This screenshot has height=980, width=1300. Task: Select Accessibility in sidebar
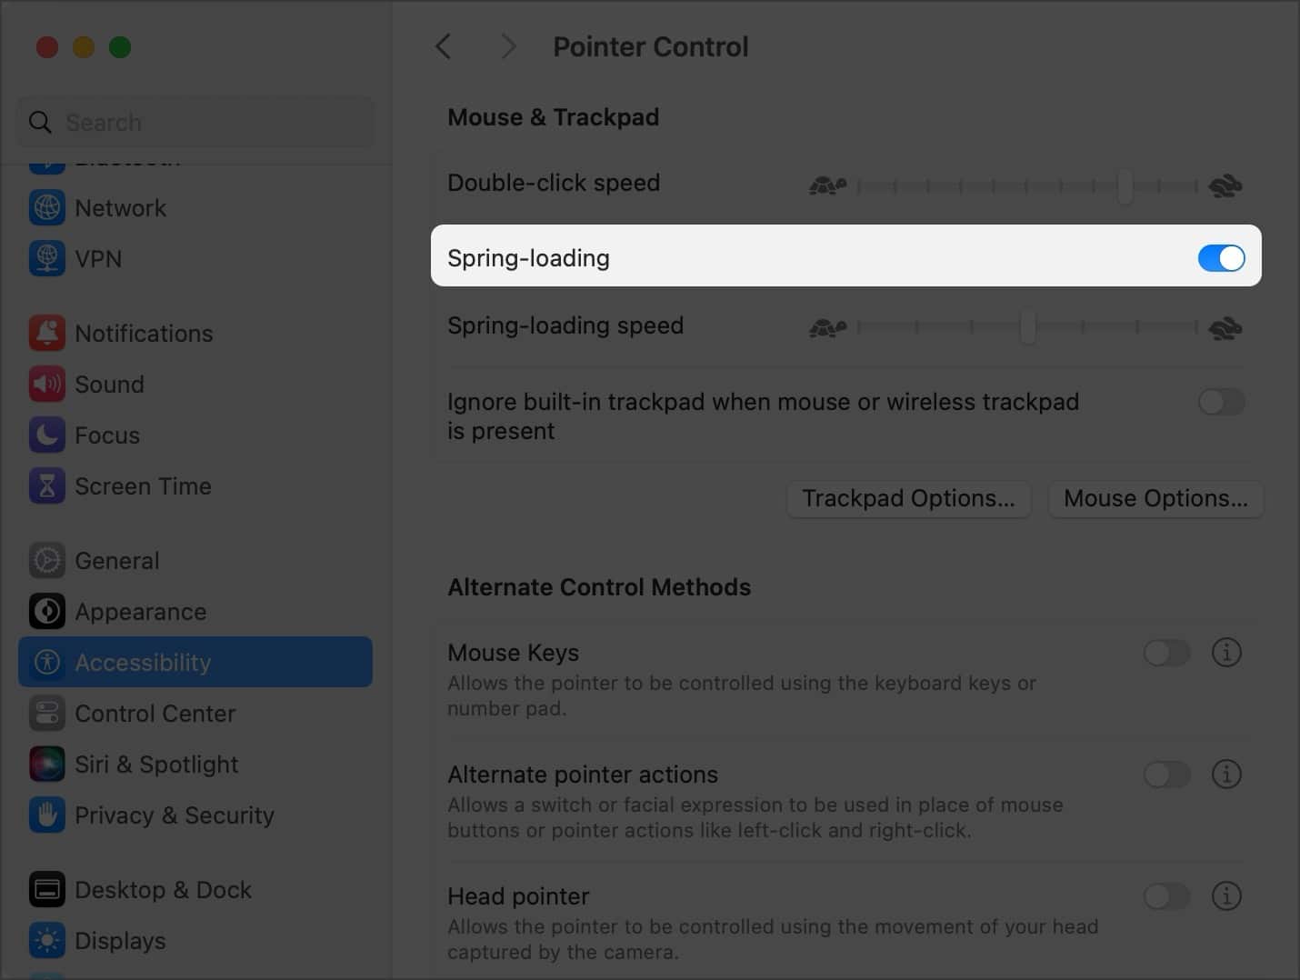195,663
